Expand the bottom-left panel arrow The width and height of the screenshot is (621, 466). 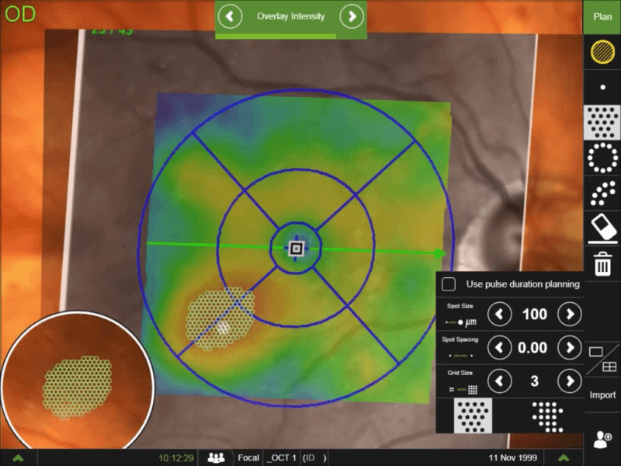point(18,457)
